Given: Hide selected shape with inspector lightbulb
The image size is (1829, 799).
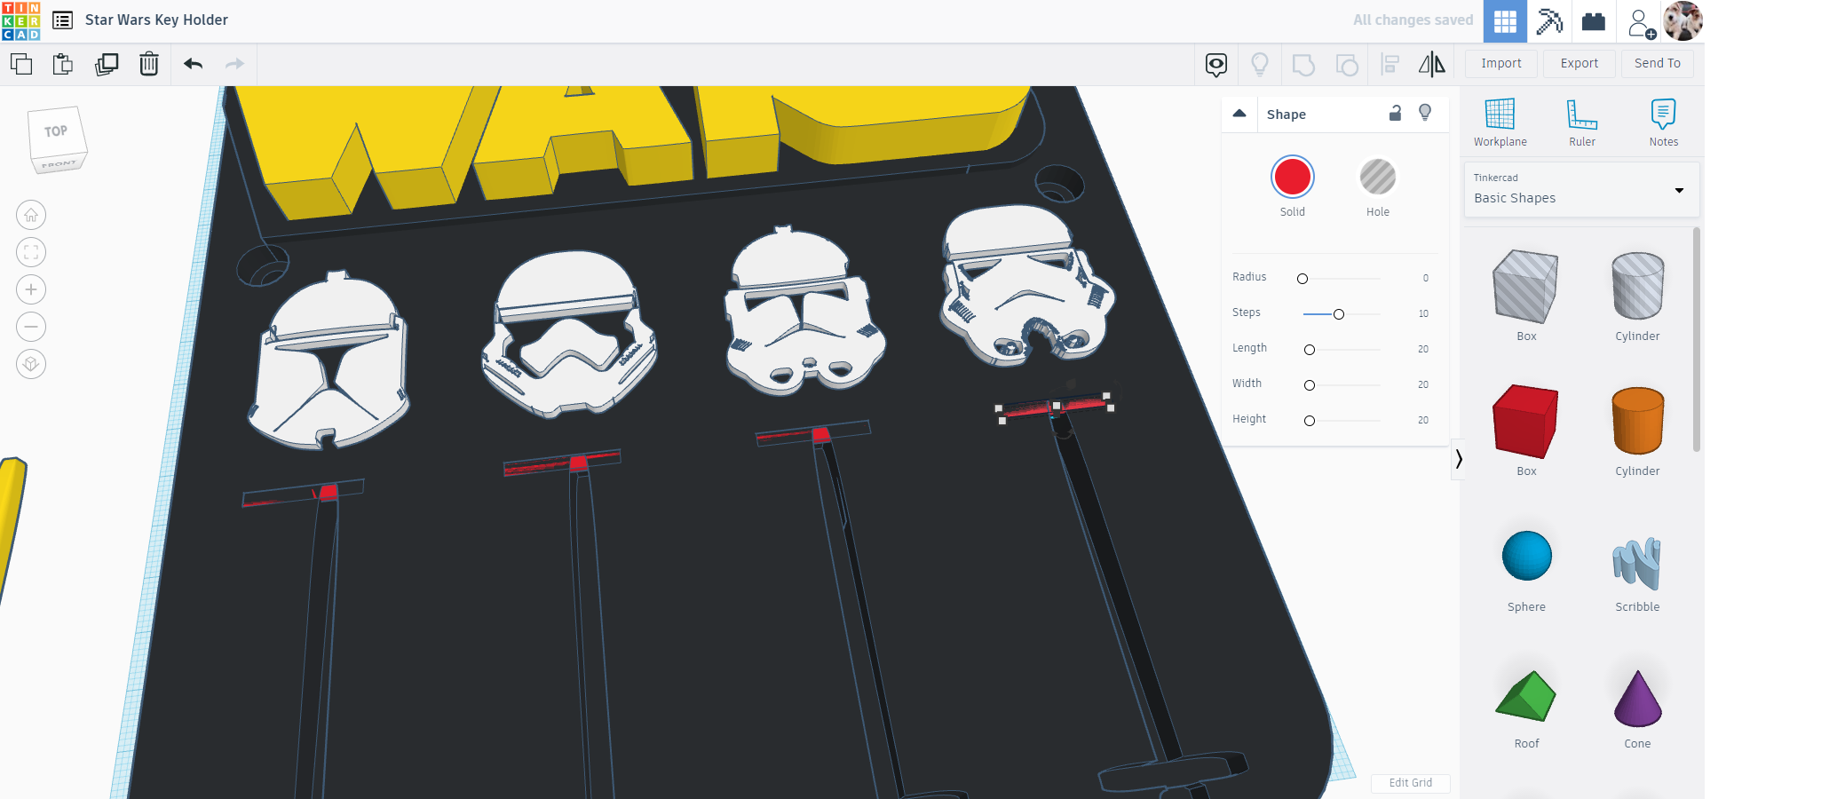Looking at the screenshot, I should [x=1425, y=113].
